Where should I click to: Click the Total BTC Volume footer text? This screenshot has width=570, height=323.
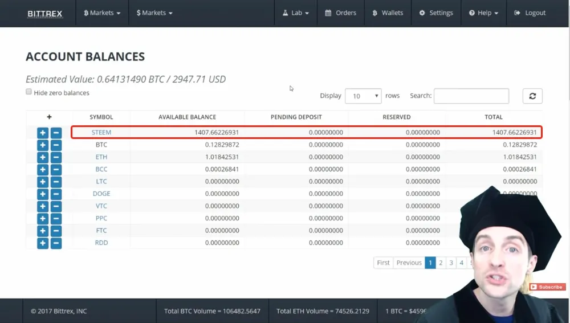[x=212, y=311]
